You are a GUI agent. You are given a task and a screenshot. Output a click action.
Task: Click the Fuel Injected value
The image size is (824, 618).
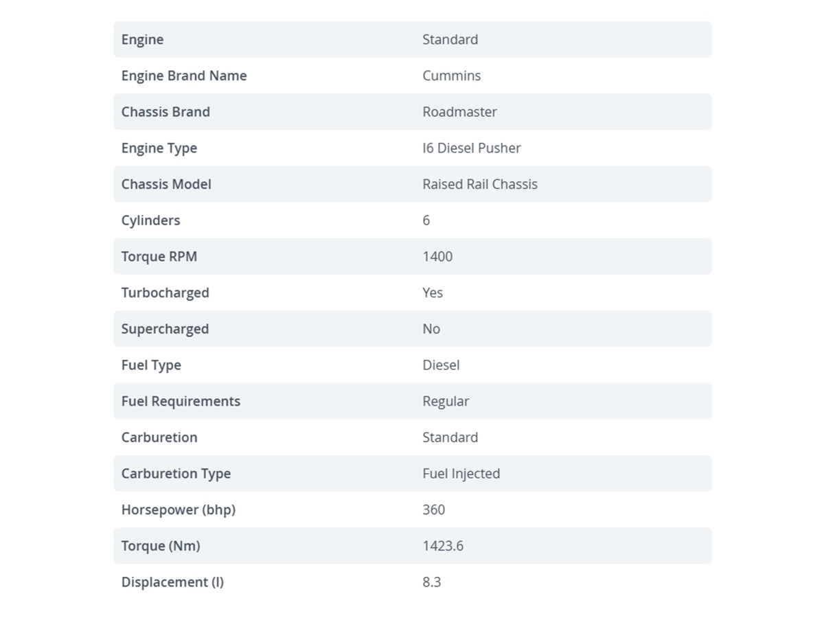point(461,474)
